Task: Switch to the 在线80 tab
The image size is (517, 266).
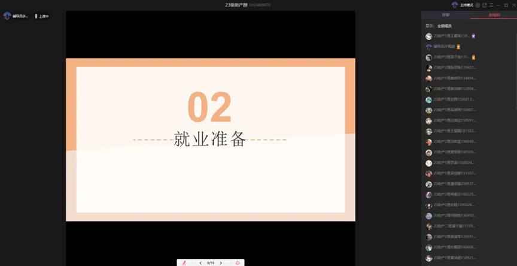Action: click(494, 15)
